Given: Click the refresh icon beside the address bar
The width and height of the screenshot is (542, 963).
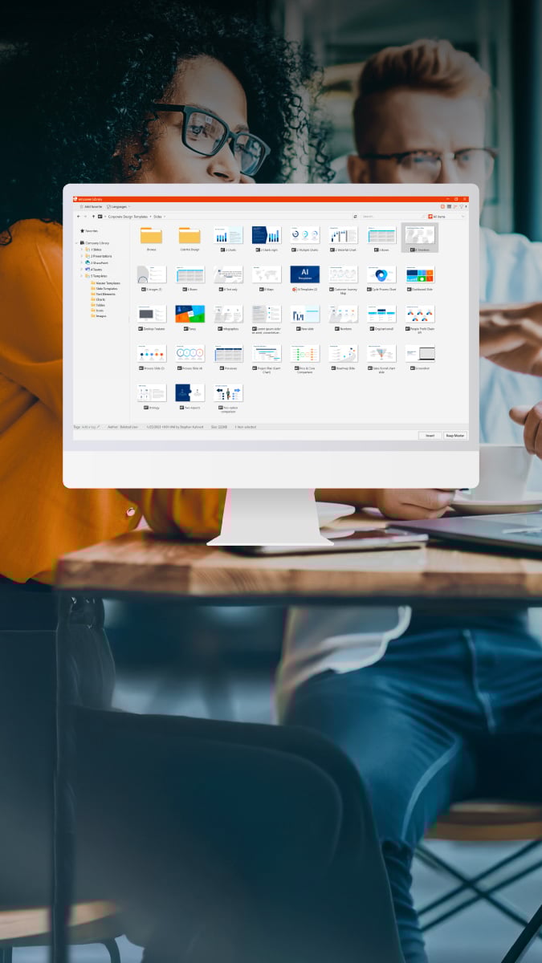Looking at the screenshot, I should [355, 216].
